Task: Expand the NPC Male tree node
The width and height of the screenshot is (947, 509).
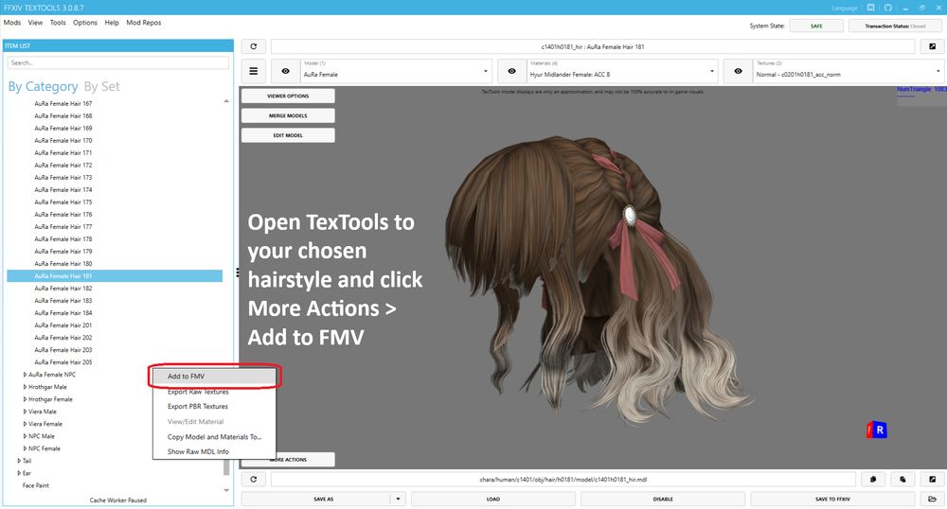Action: (25, 436)
